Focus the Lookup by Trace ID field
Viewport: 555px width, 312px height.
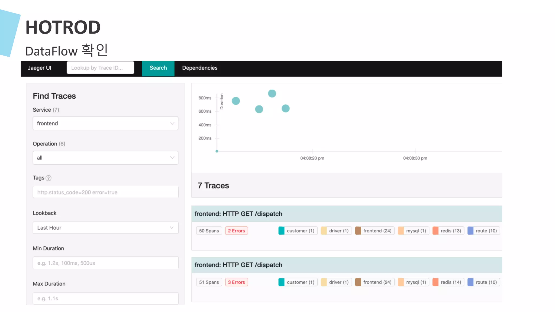[101, 68]
